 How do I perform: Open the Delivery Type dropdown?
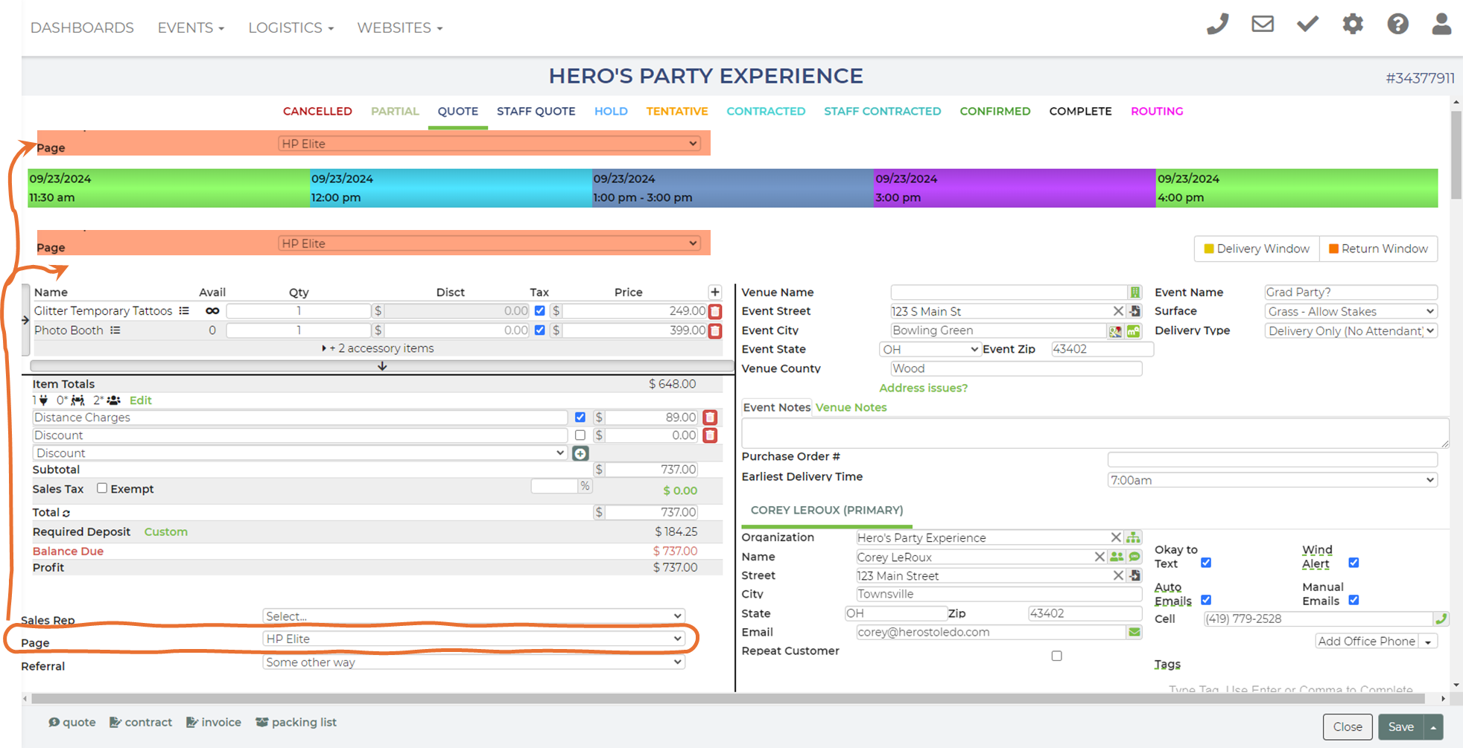click(x=1351, y=330)
